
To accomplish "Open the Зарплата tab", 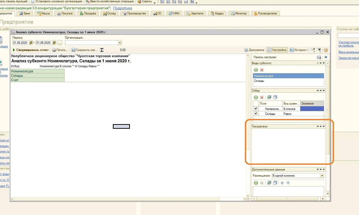I will [195, 13].
